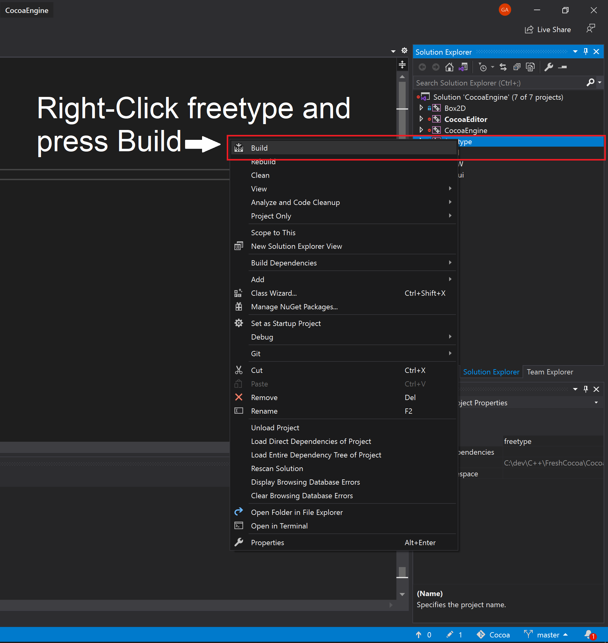Screen dimensions: 608x643
Task: Click the editor split window handle
Action: tap(402, 65)
